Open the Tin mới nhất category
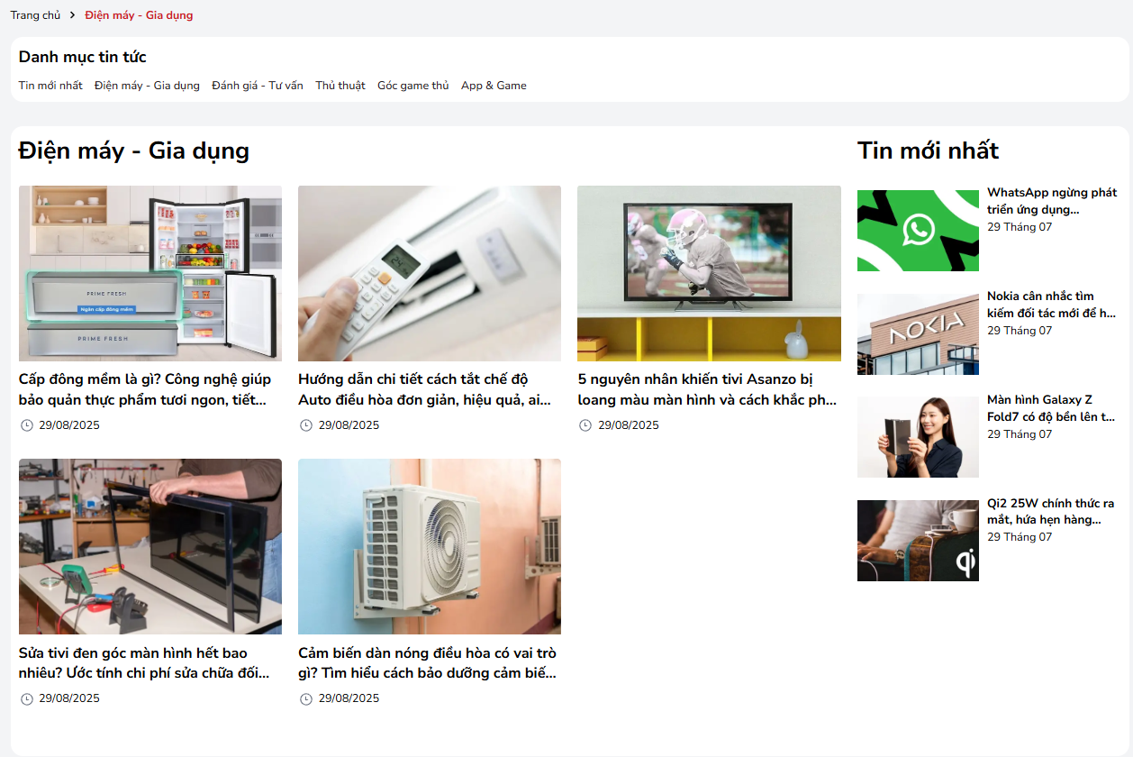 [50, 86]
